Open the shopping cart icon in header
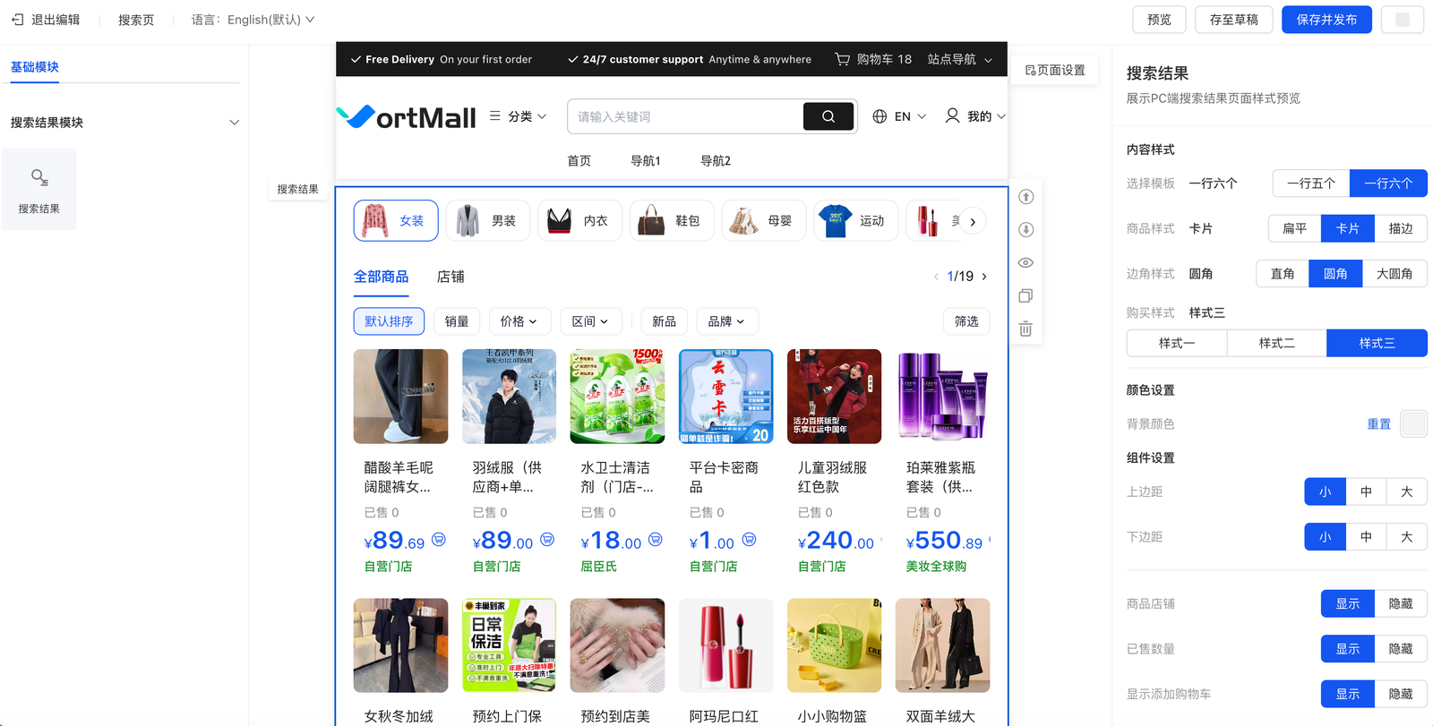This screenshot has width=1433, height=726. point(842,59)
